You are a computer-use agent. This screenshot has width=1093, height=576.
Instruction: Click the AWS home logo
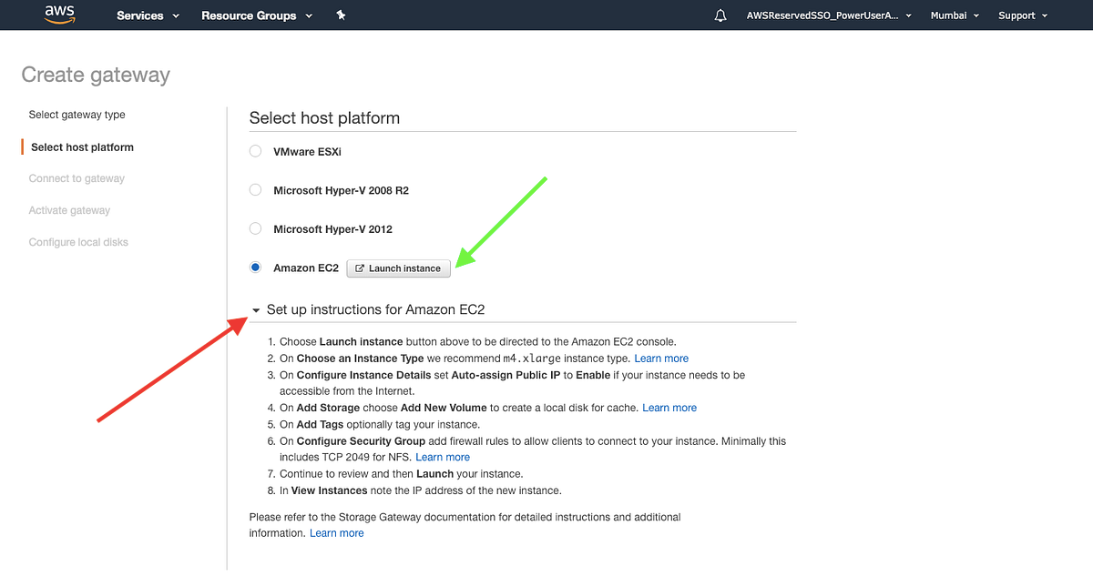[58, 15]
